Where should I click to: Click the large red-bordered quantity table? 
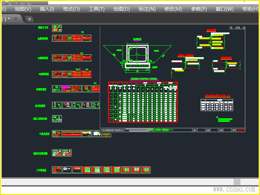tap(143, 102)
